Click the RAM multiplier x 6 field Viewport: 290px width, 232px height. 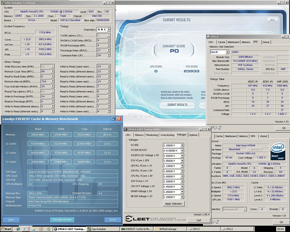(27, 54)
